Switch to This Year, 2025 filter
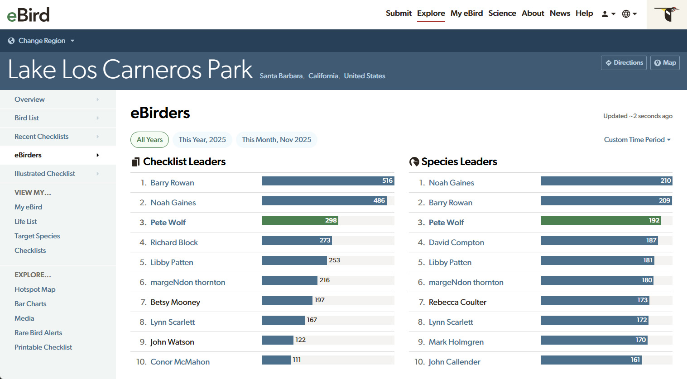This screenshot has height=379, width=687. click(x=202, y=140)
